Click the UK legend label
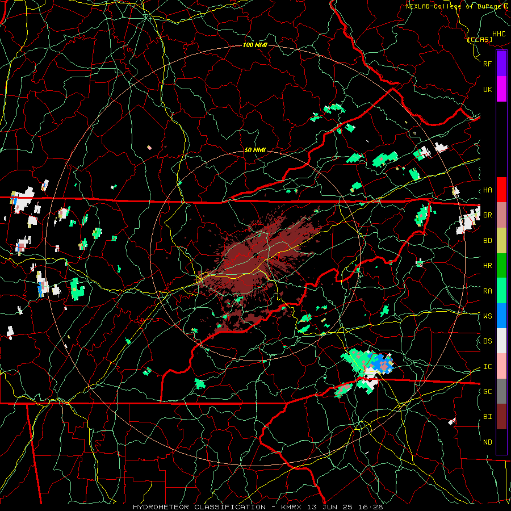The height and width of the screenshot is (511, 511). click(487, 90)
